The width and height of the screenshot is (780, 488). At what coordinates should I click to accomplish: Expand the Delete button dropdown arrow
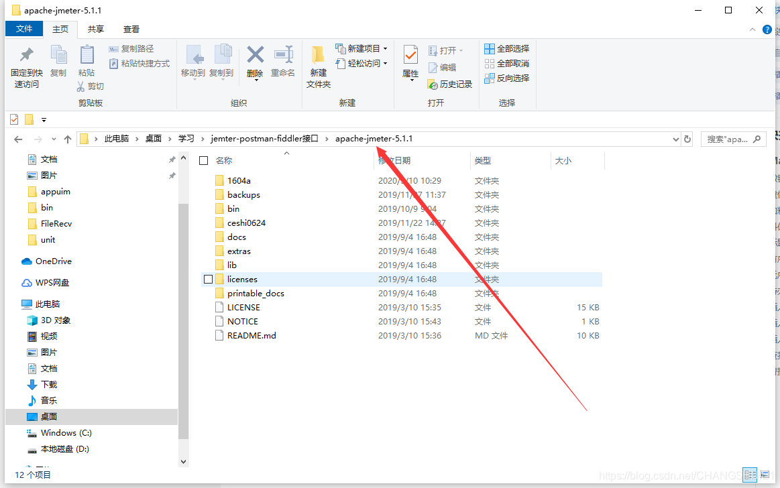pos(256,80)
